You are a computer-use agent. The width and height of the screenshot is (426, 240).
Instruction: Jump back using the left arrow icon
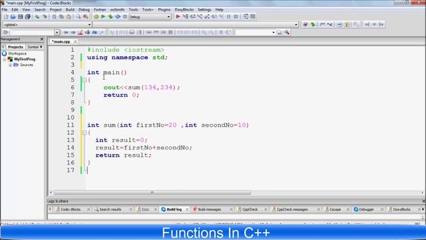(66, 33)
